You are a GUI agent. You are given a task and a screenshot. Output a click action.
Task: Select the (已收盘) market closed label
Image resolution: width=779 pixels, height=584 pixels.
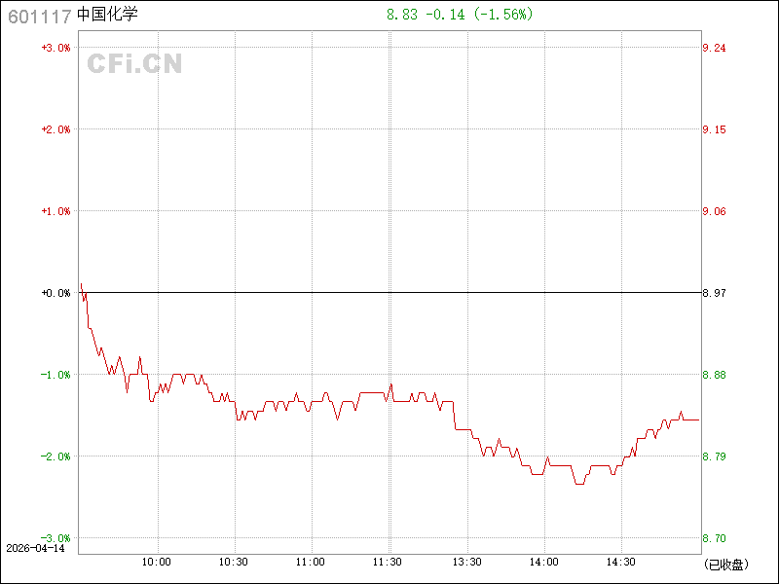pos(725,565)
